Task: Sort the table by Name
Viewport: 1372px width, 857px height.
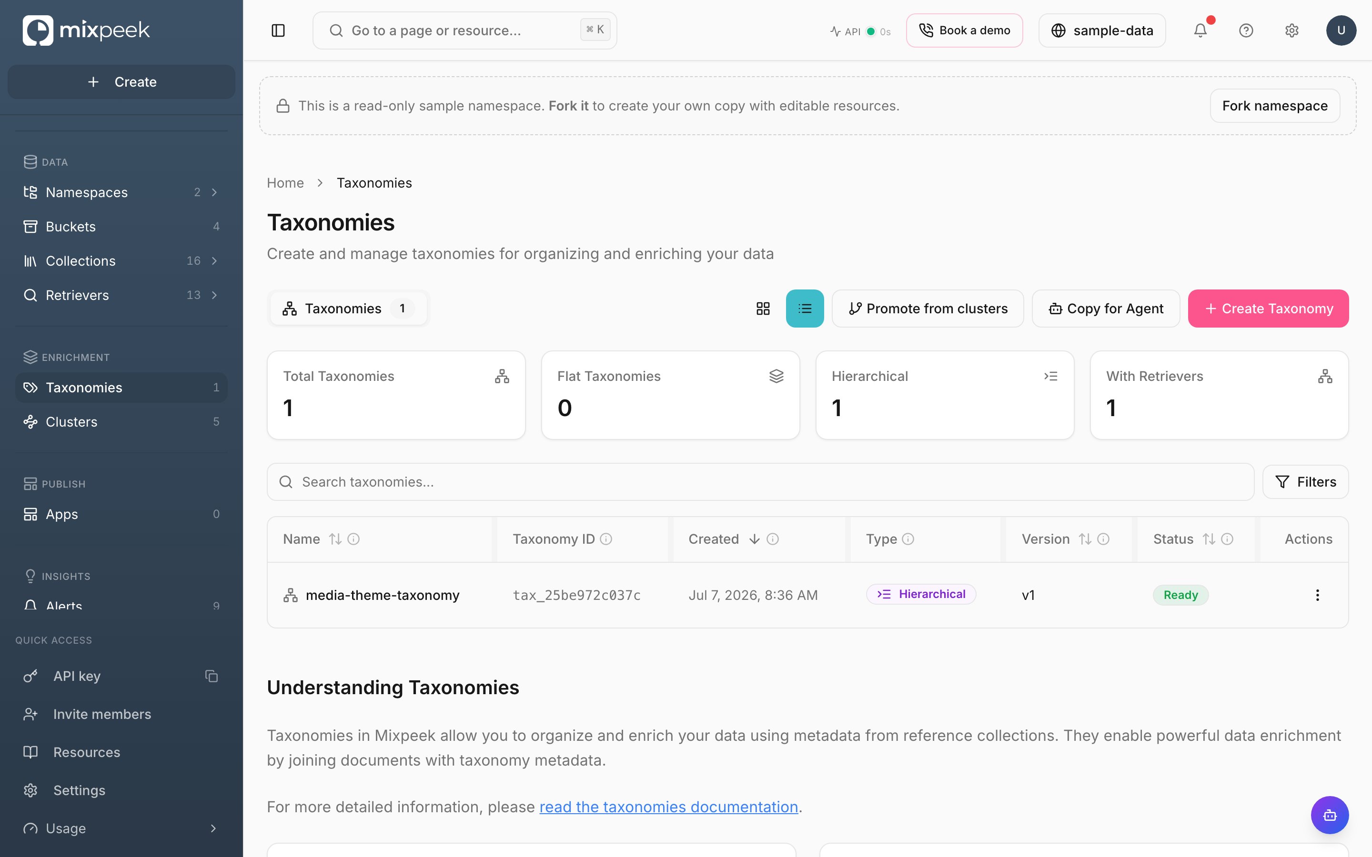Action: click(335, 539)
